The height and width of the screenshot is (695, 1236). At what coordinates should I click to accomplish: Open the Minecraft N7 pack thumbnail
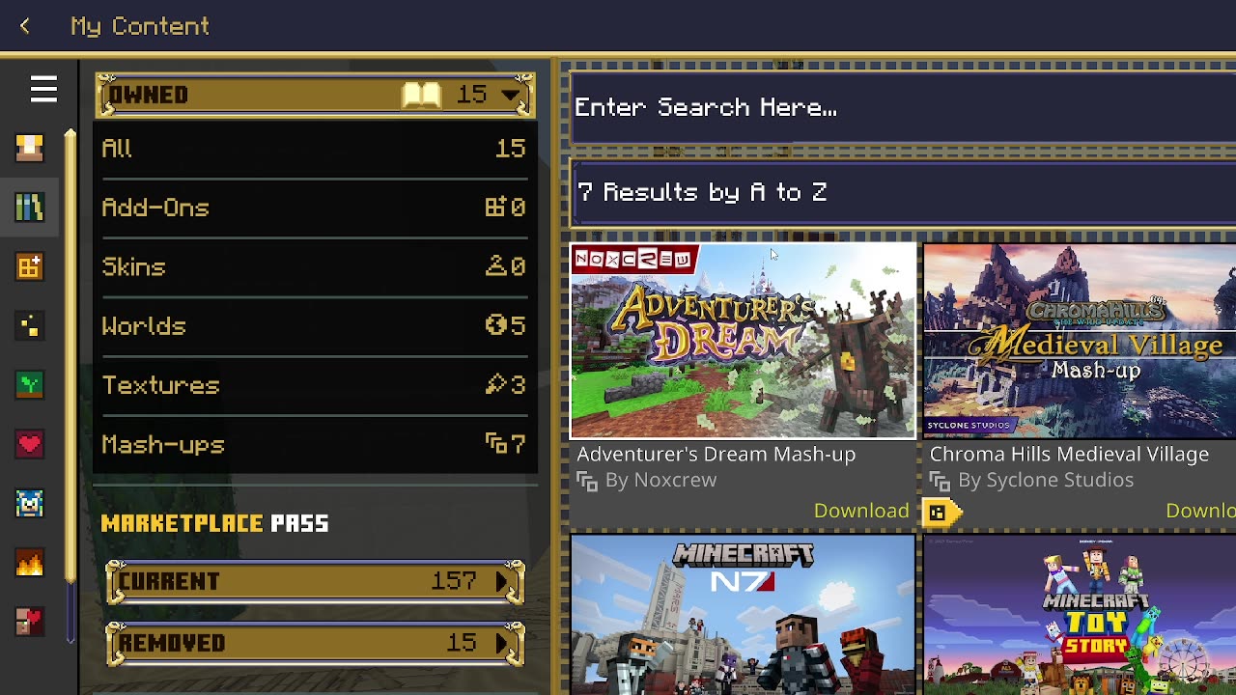(743, 615)
